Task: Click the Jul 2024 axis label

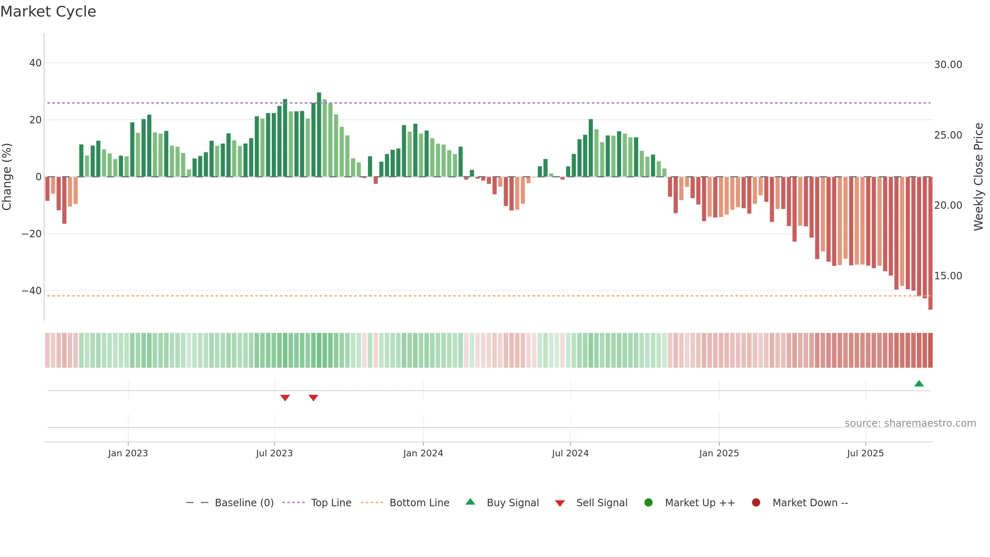Action: point(570,453)
